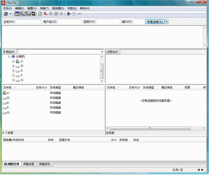
Task: Click the 密码(W) password field
Action: [108, 22]
